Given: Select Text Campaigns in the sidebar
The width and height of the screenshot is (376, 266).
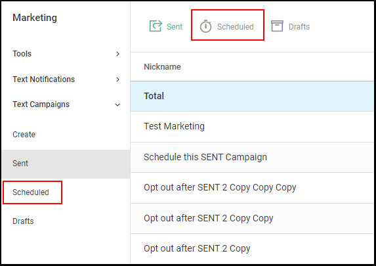Looking at the screenshot, I should click(x=41, y=104).
